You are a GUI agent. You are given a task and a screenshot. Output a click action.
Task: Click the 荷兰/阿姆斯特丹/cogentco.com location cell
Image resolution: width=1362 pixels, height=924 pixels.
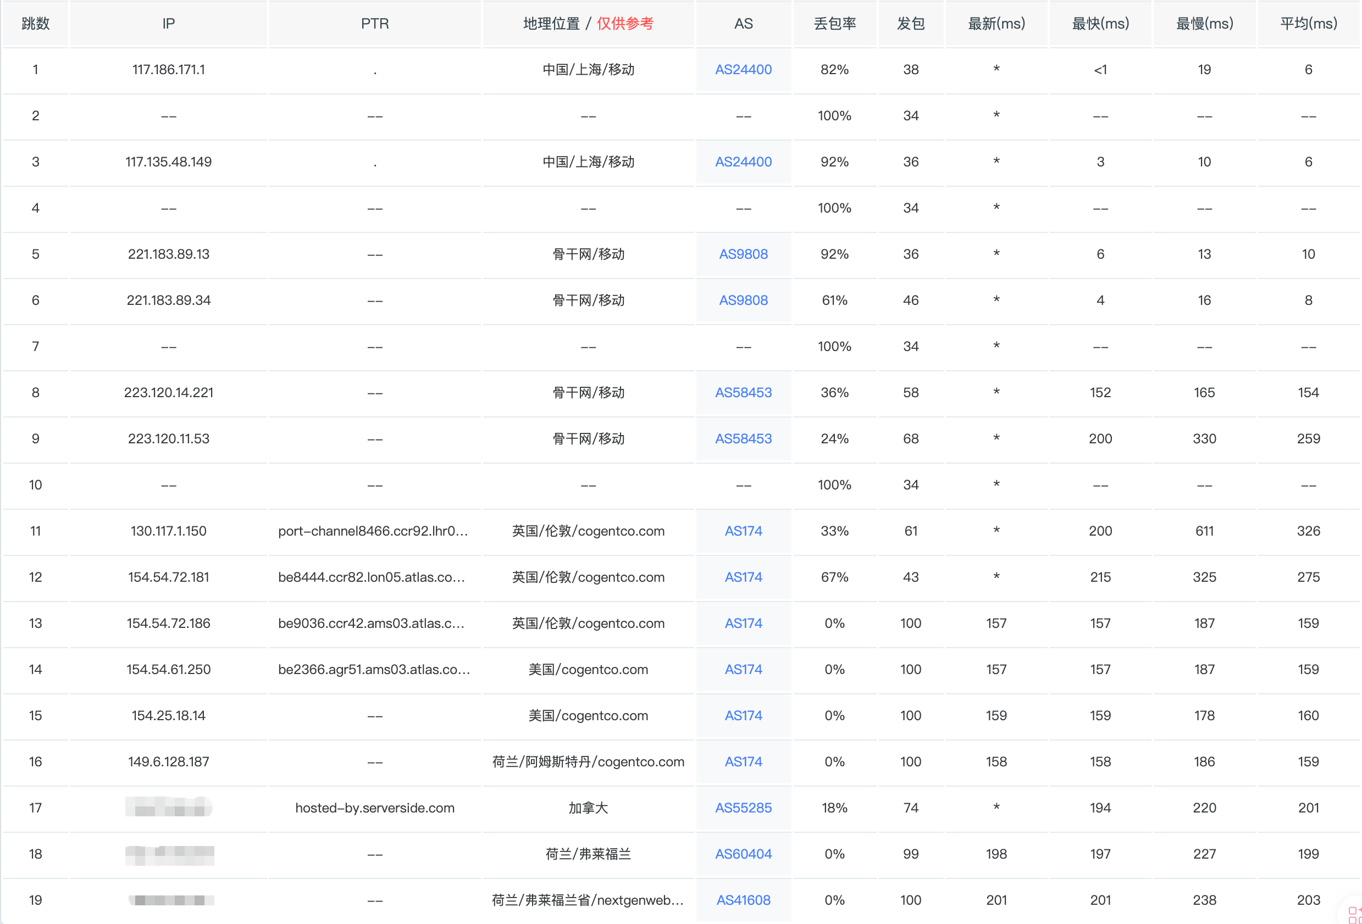[x=588, y=762]
